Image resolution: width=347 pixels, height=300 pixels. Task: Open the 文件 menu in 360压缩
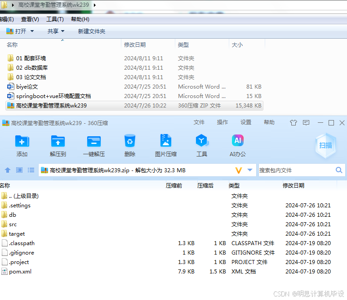coord(199,122)
